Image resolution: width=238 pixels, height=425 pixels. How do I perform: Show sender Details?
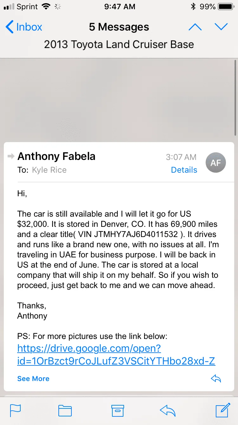point(184,170)
